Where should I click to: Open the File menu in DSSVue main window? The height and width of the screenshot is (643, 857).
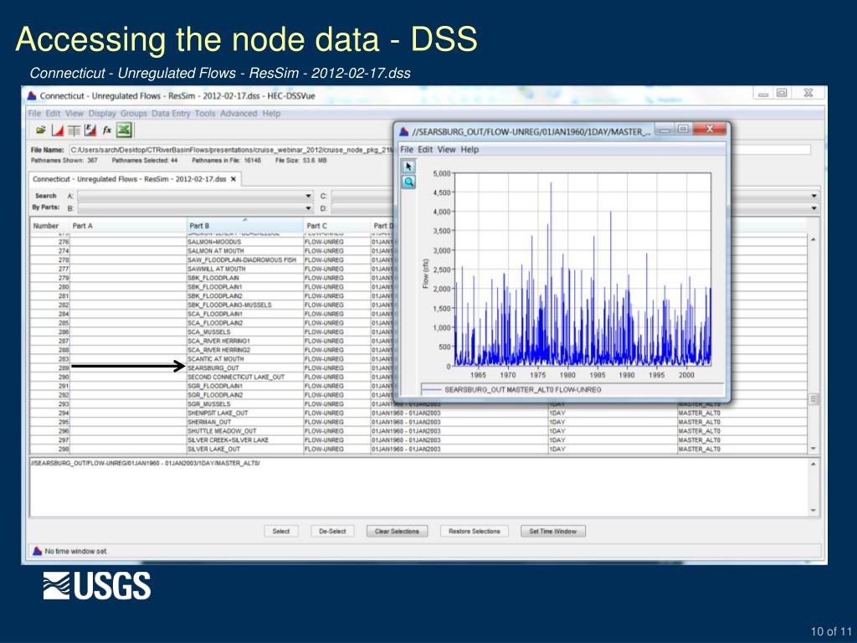(34, 113)
